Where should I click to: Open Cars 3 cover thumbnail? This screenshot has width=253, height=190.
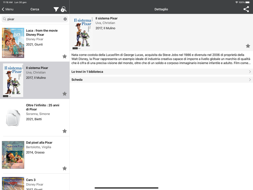(13, 183)
